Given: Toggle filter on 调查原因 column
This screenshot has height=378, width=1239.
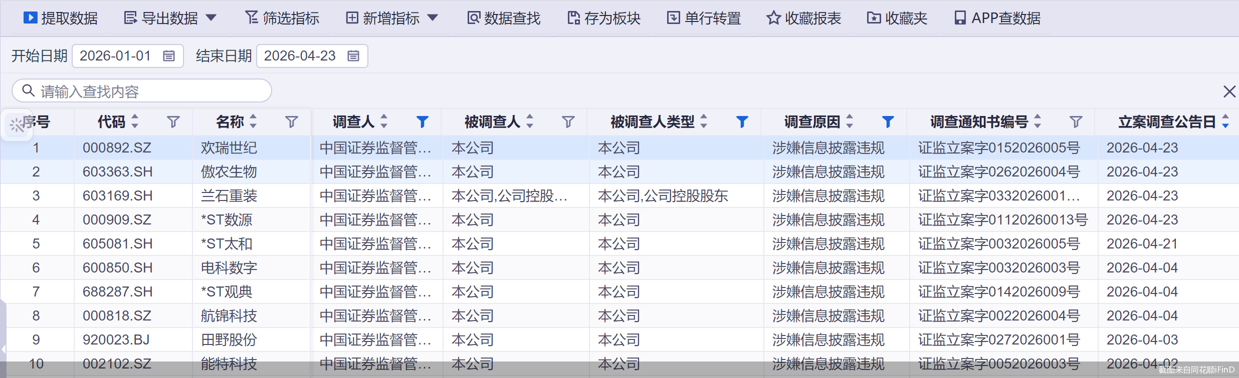Looking at the screenshot, I should [x=888, y=121].
